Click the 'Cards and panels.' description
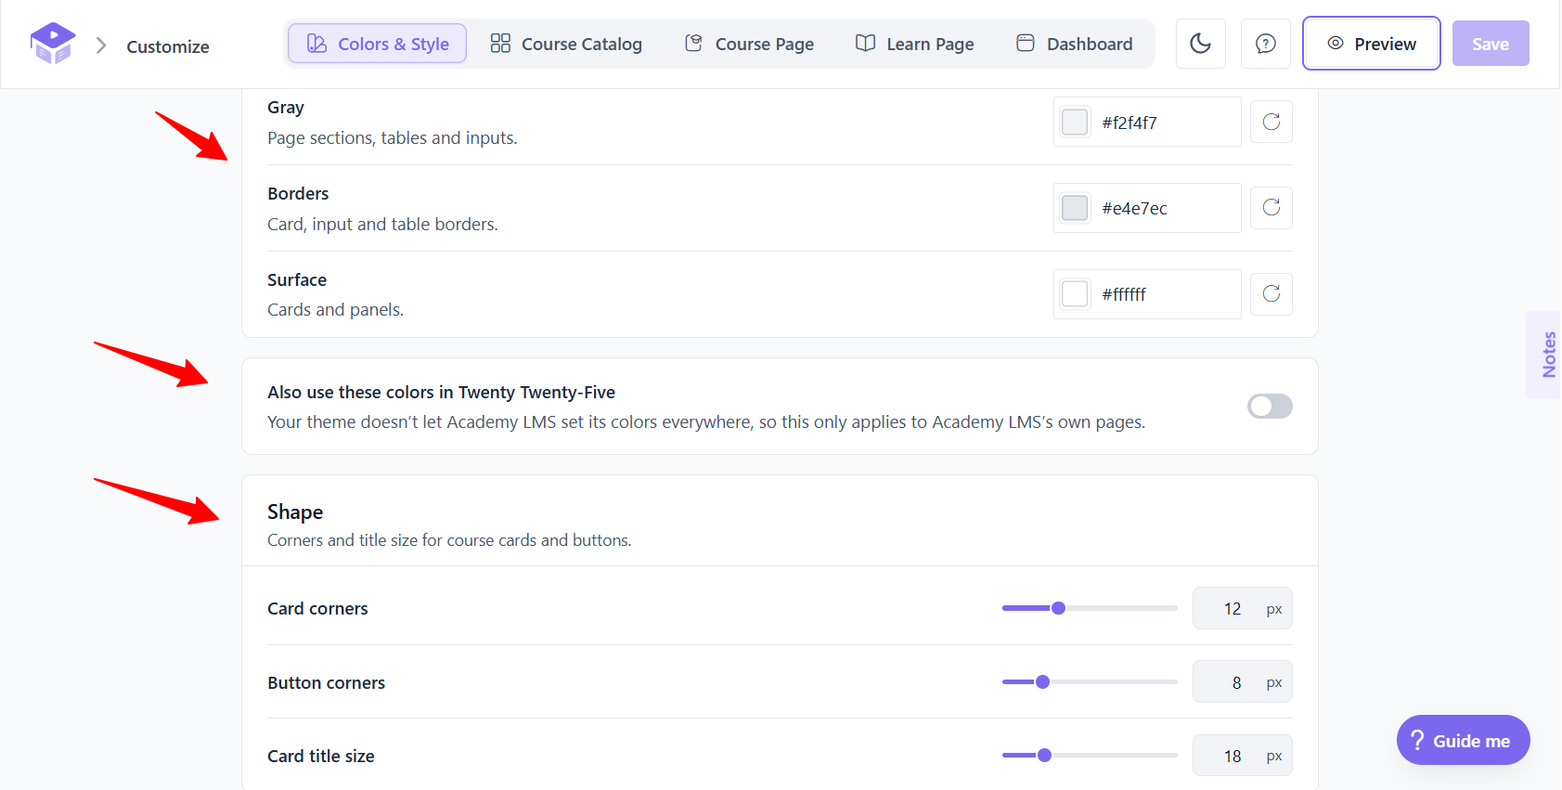This screenshot has height=790, width=1562. pos(335,310)
